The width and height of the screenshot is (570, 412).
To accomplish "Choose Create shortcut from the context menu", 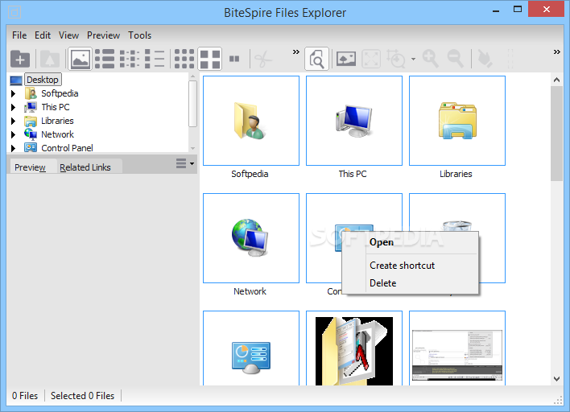I will tap(402, 266).
